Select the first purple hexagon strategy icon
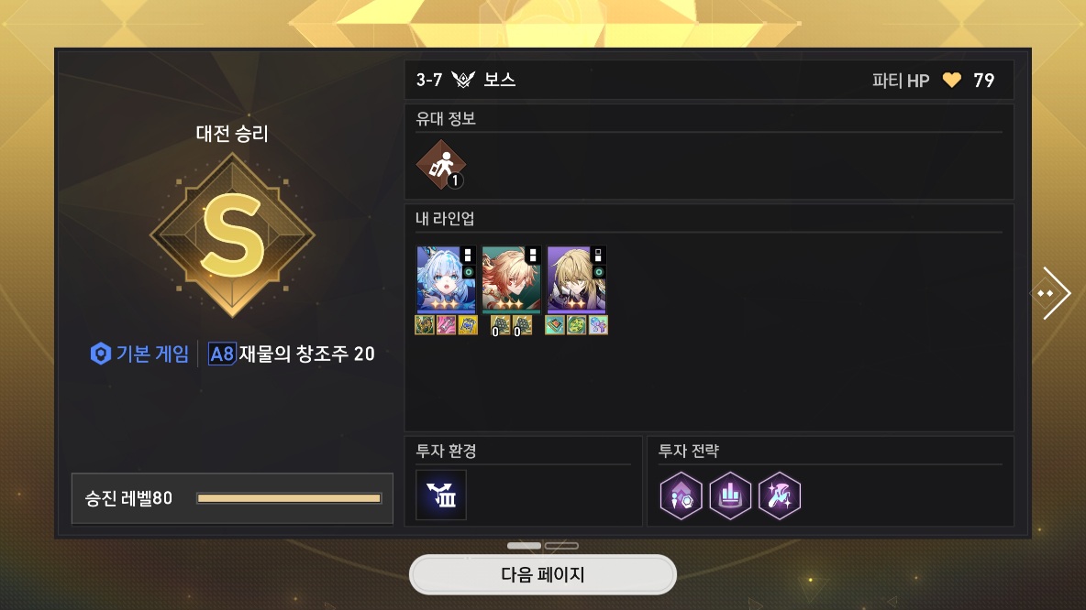Screen dimensions: 1086x610 tap(681, 496)
